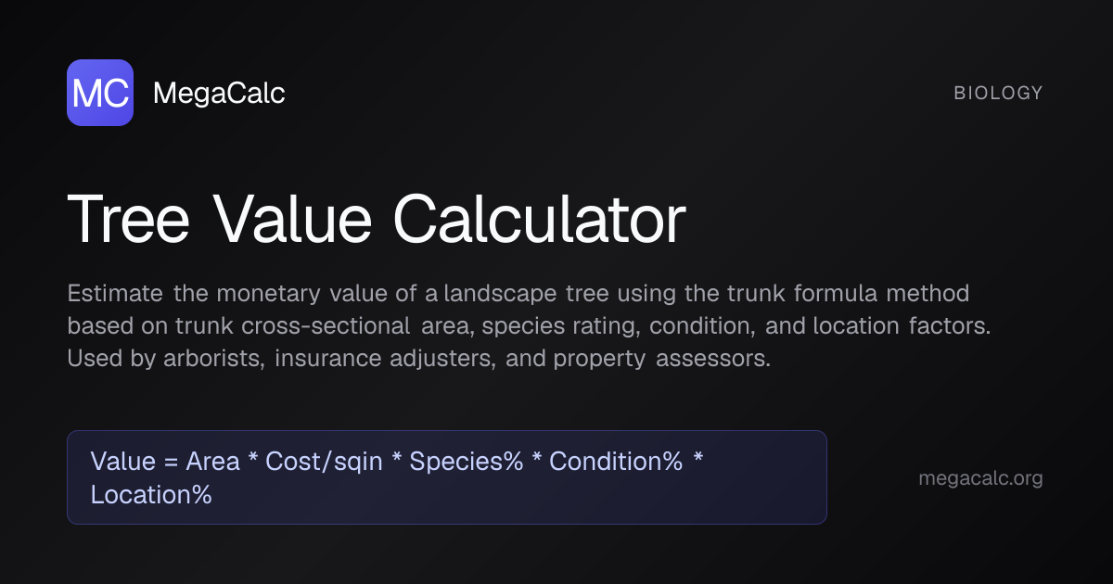This screenshot has height=584, width=1113.
Task: Select the Species% term in the formula
Action: [x=467, y=462]
